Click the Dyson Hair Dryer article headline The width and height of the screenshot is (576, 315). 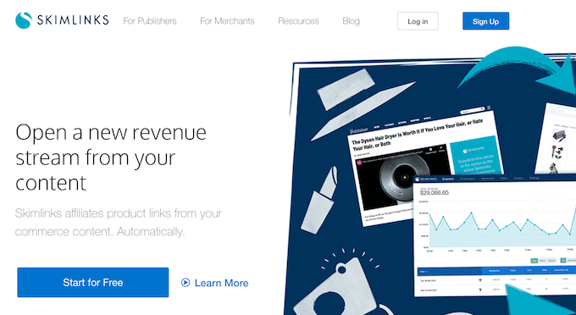coord(418,135)
